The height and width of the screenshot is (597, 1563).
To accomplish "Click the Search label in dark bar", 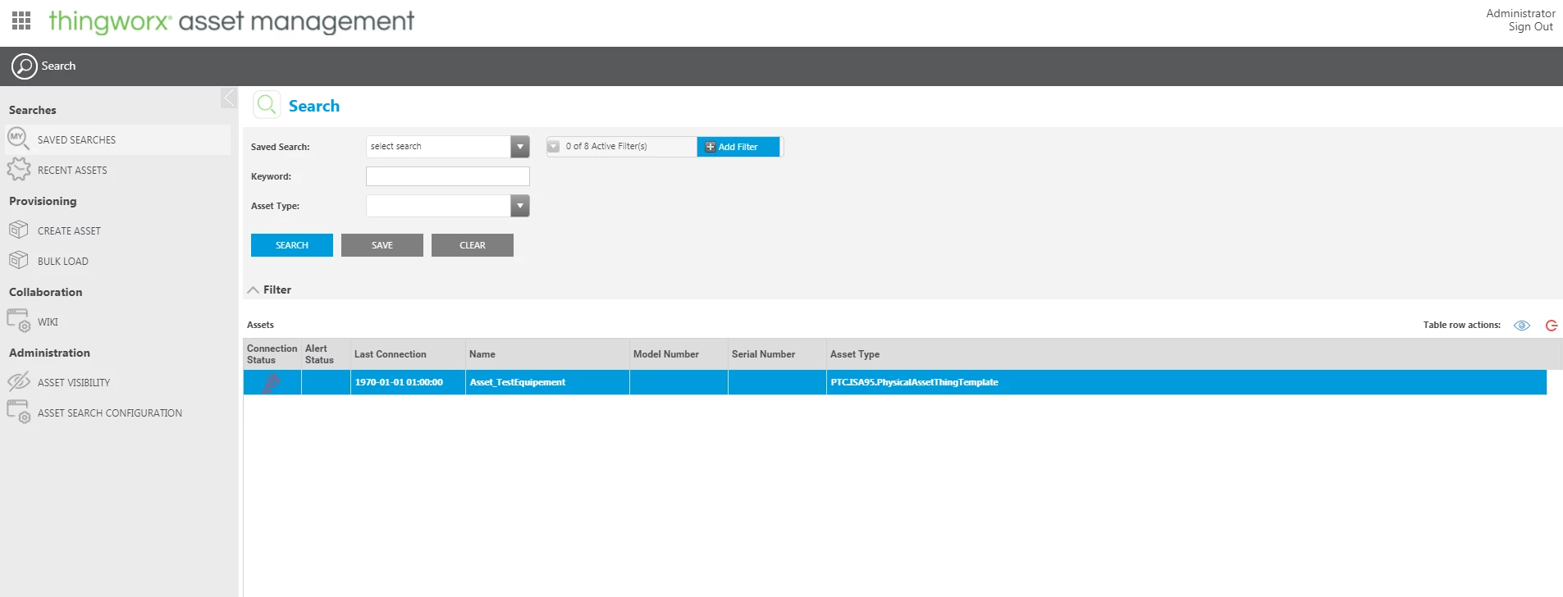I will pos(58,66).
